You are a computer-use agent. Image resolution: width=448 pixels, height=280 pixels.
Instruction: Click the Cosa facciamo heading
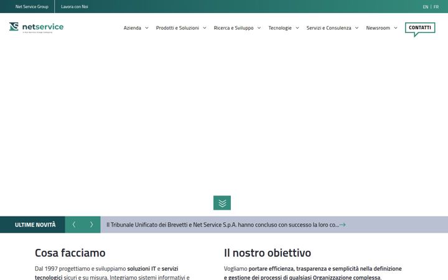pos(70,253)
